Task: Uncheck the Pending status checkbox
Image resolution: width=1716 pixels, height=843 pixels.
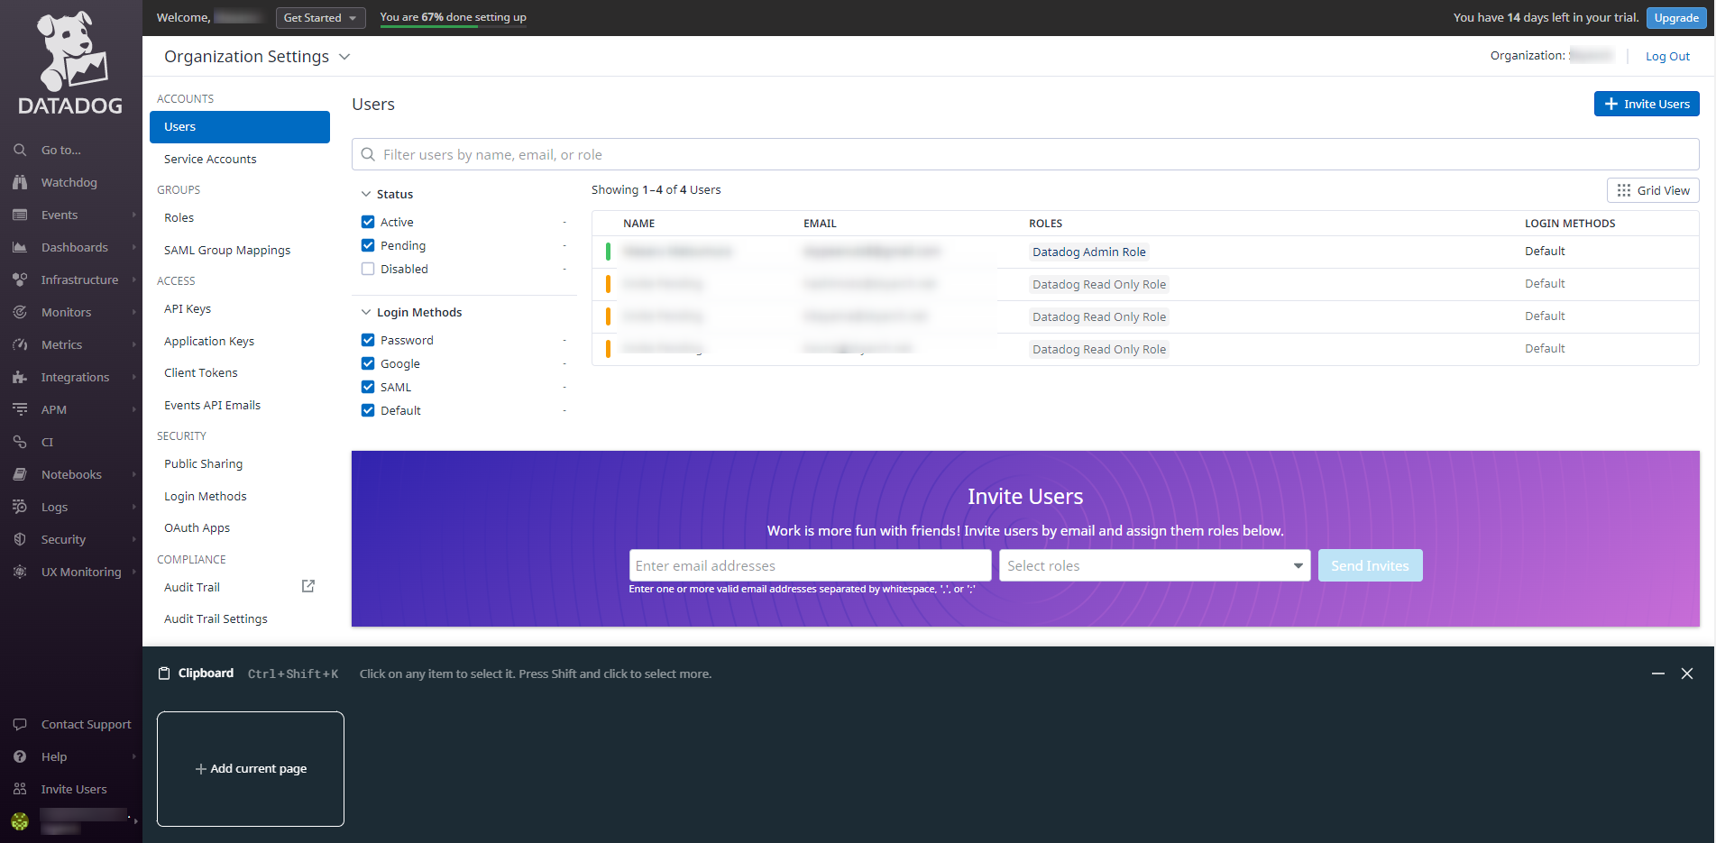Action: 368,245
